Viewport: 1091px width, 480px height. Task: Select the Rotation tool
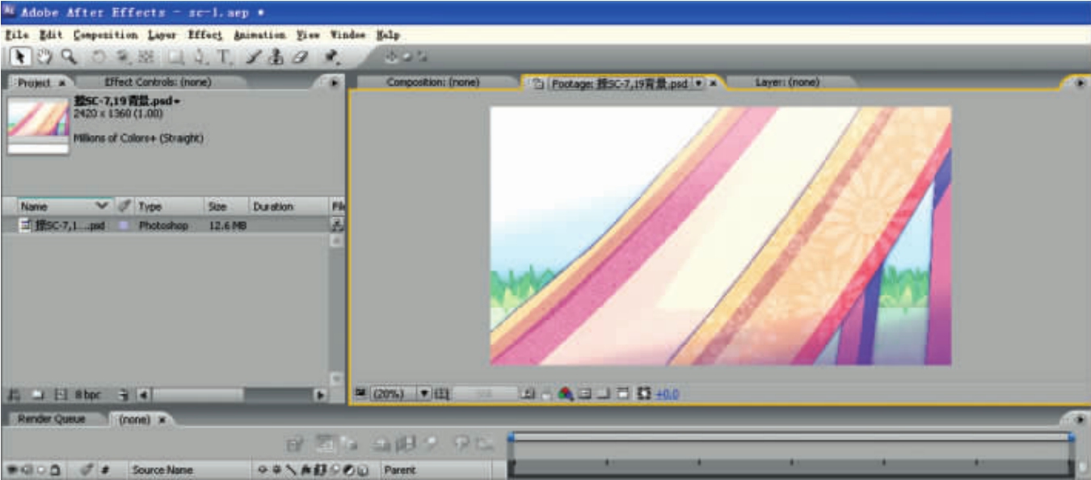(x=98, y=57)
